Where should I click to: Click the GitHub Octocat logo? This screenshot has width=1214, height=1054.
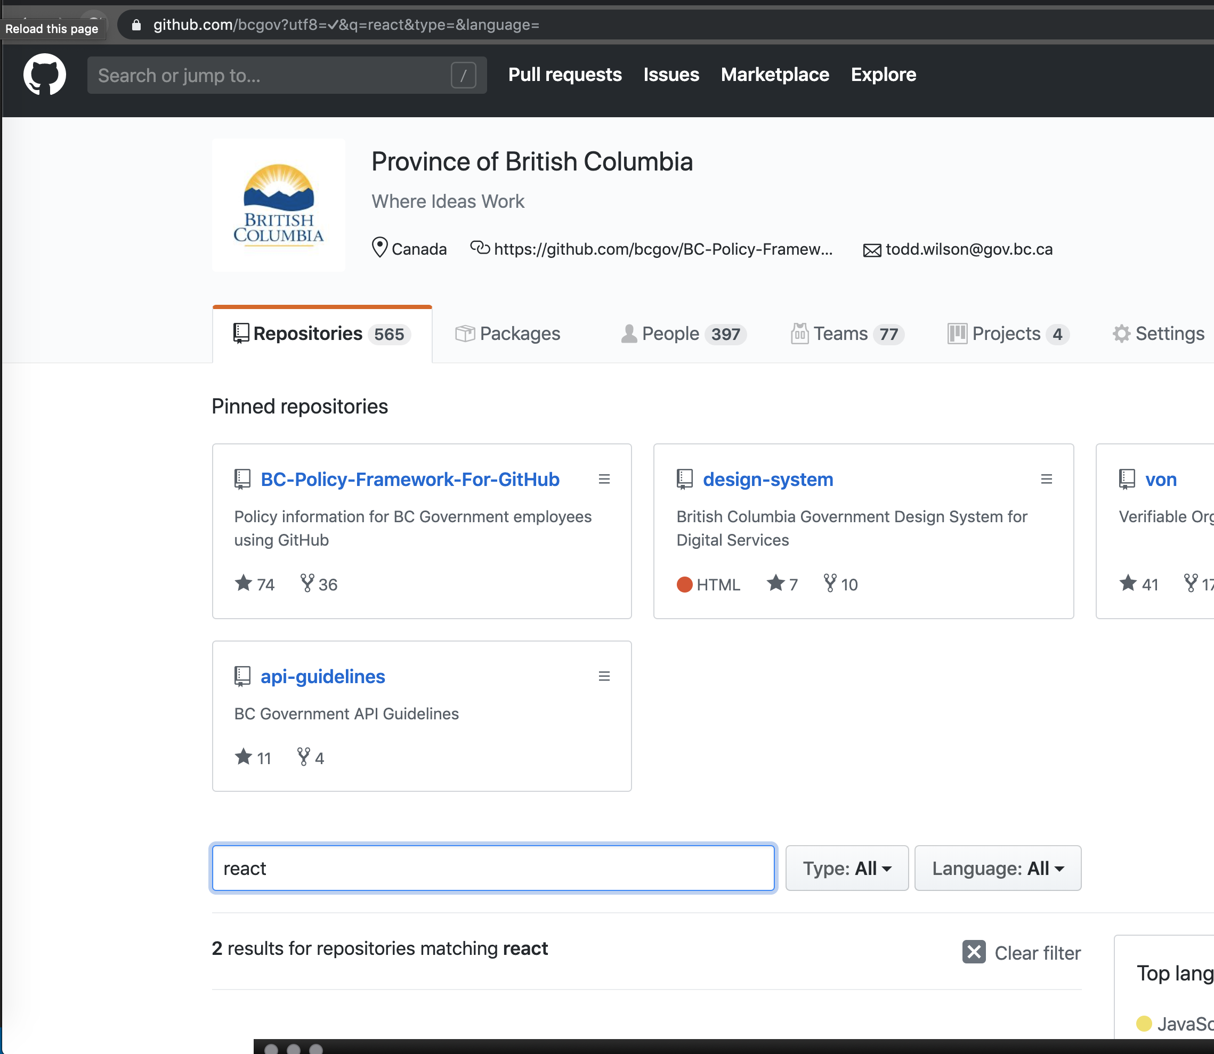(x=45, y=75)
